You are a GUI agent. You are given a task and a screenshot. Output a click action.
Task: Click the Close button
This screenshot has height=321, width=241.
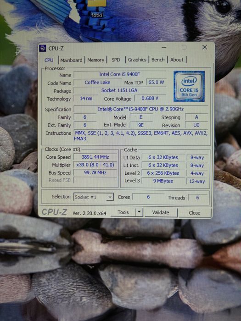coord(195,213)
